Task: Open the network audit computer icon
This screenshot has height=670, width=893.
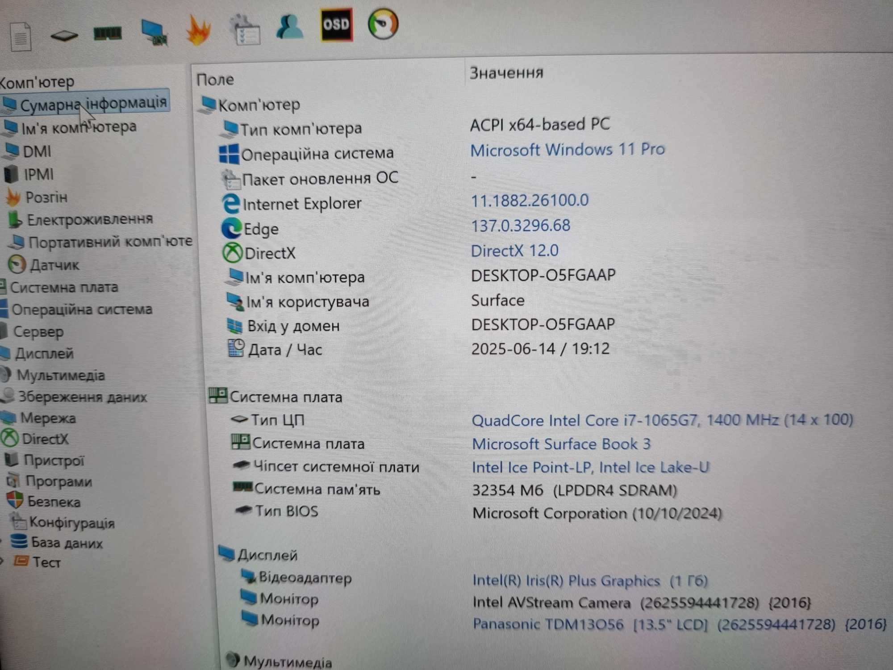Action: (x=154, y=32)
